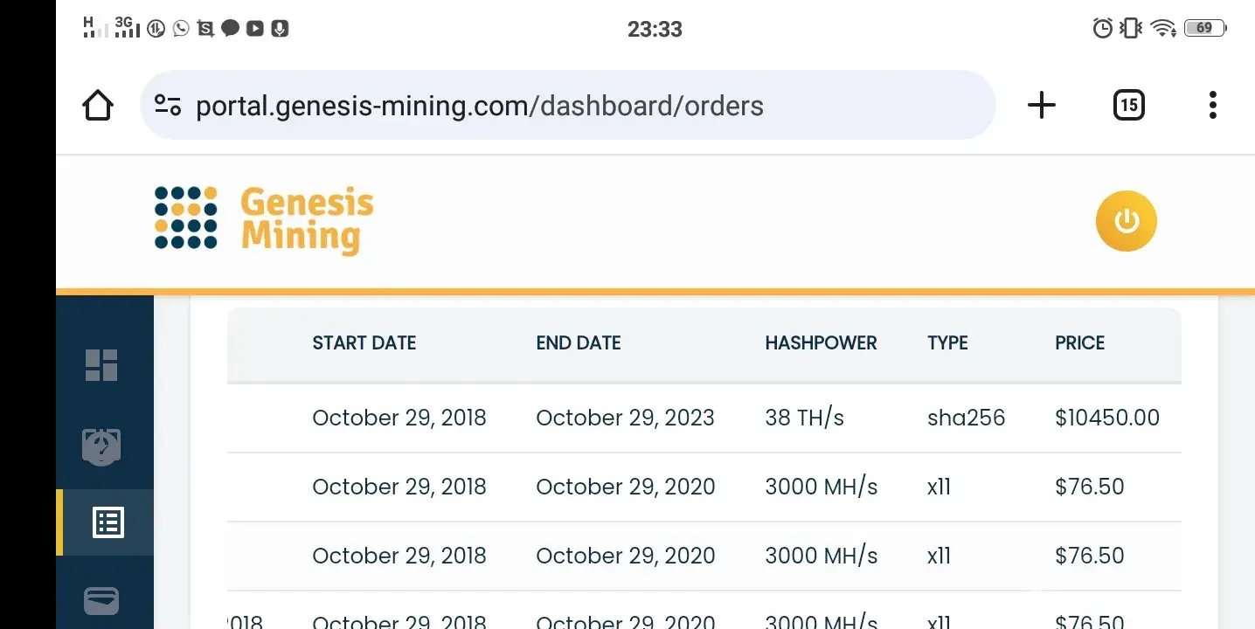Open the browser three-dot menu
This screenshot has height=629, width=1255.
coord(1212,106)
